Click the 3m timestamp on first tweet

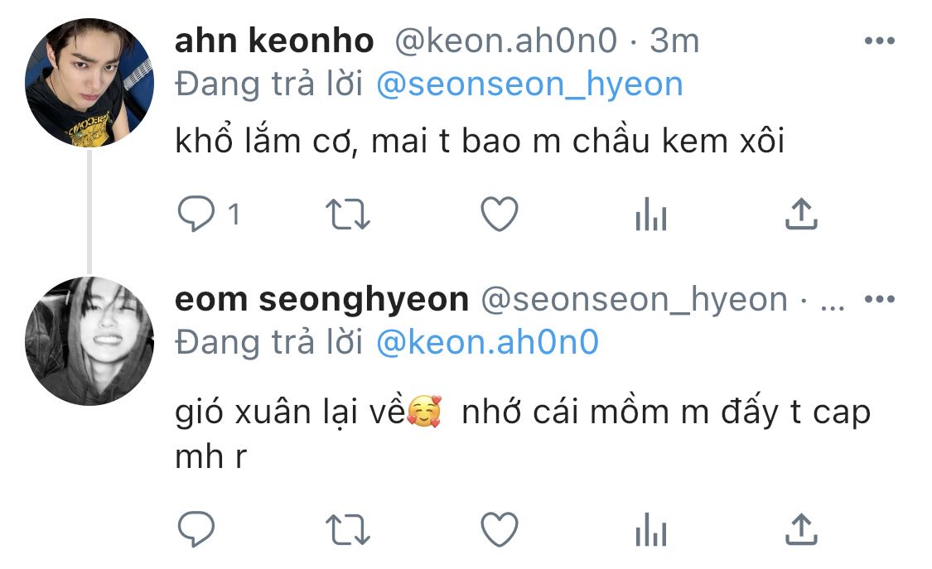coord(675,41)
